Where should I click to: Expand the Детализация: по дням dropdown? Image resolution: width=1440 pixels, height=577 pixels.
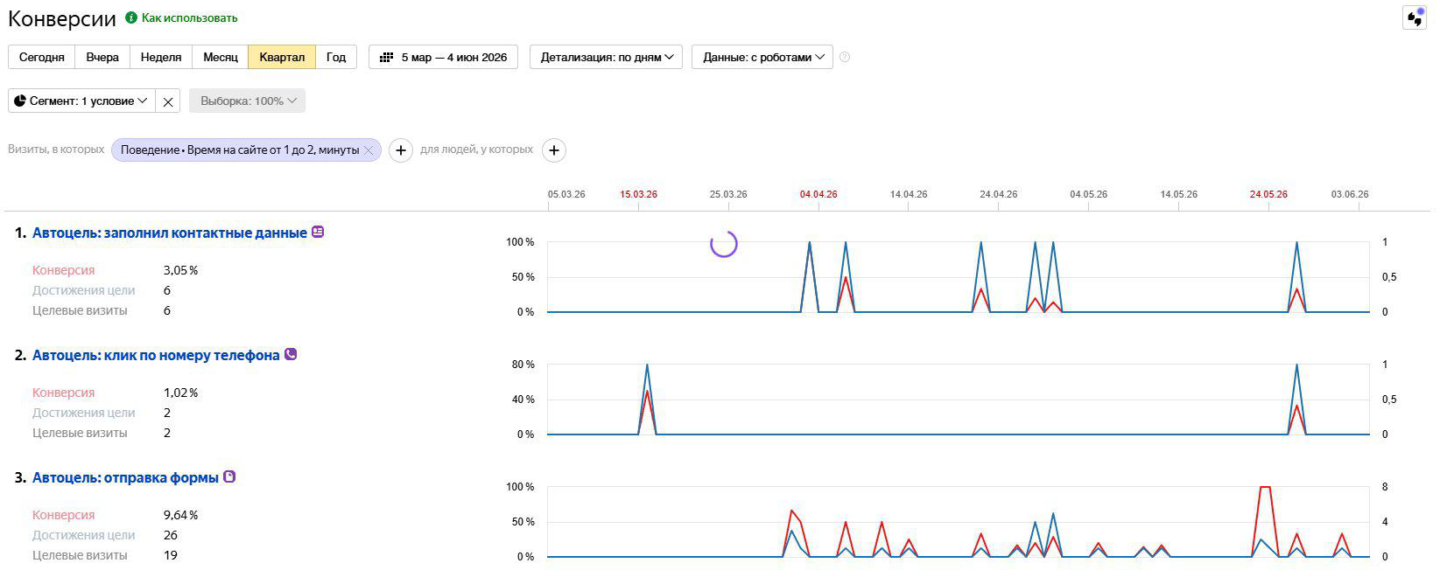606,57
